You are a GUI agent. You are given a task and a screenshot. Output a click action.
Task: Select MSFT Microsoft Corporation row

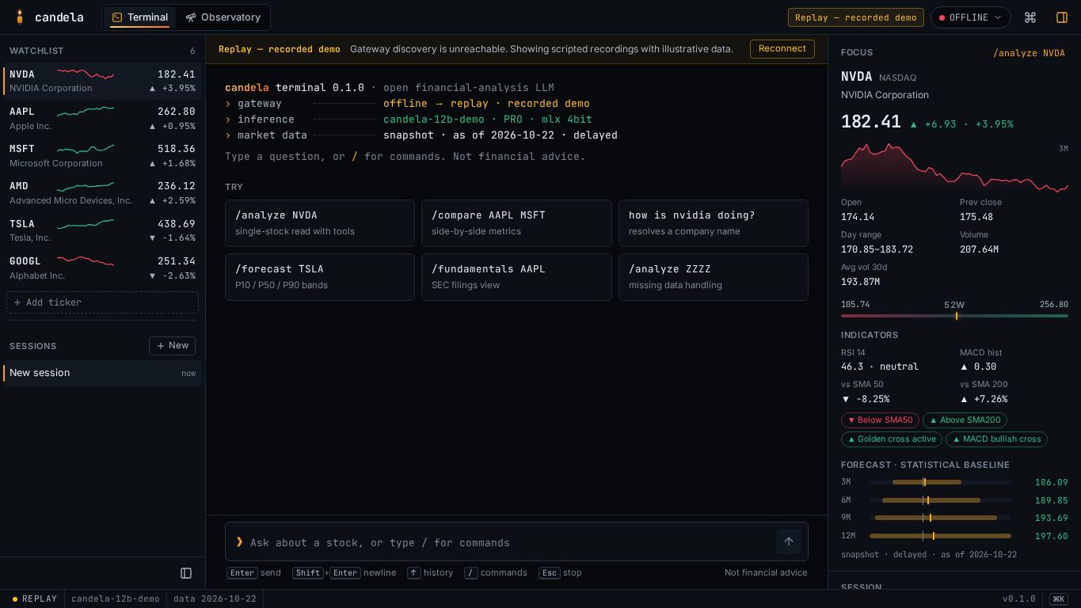click(102, 155)
